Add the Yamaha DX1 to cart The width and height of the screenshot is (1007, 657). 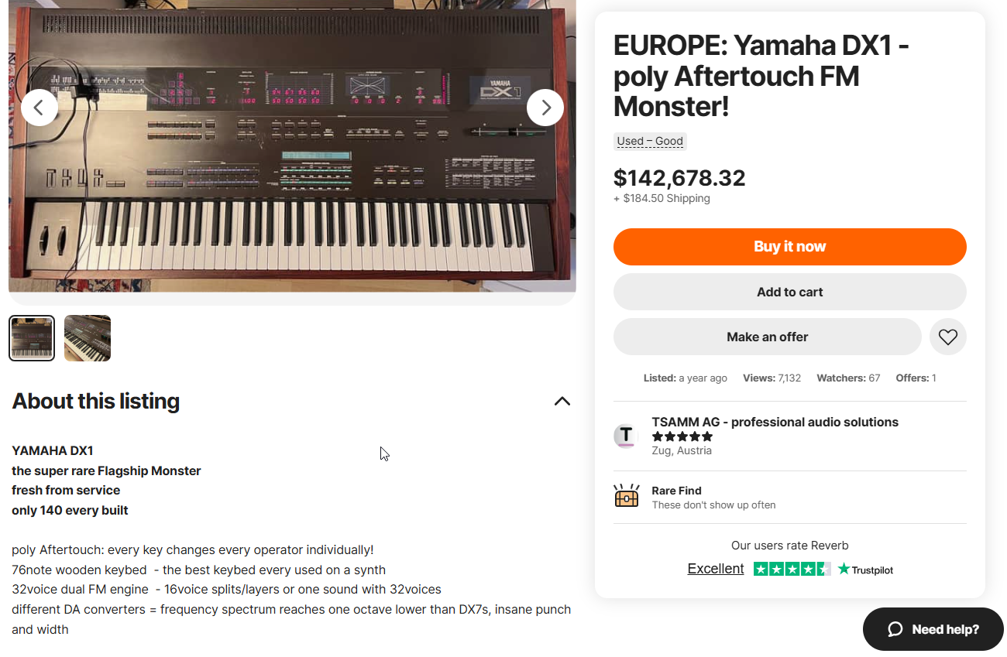point(789,292)
